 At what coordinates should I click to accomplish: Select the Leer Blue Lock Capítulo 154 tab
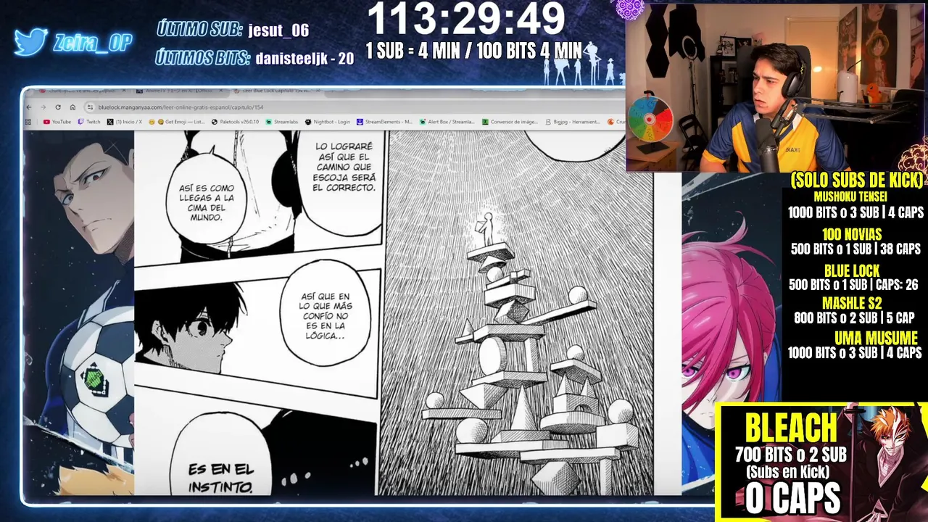[x=275, y=91]
